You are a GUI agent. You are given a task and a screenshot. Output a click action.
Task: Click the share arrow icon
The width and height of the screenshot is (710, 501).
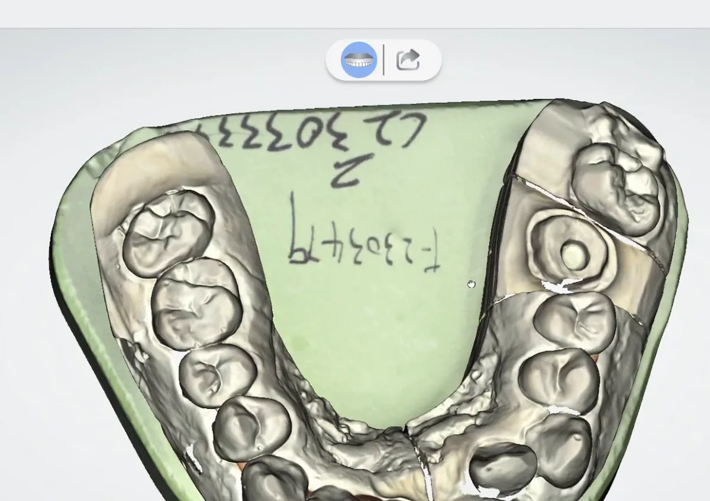(408, 60)
